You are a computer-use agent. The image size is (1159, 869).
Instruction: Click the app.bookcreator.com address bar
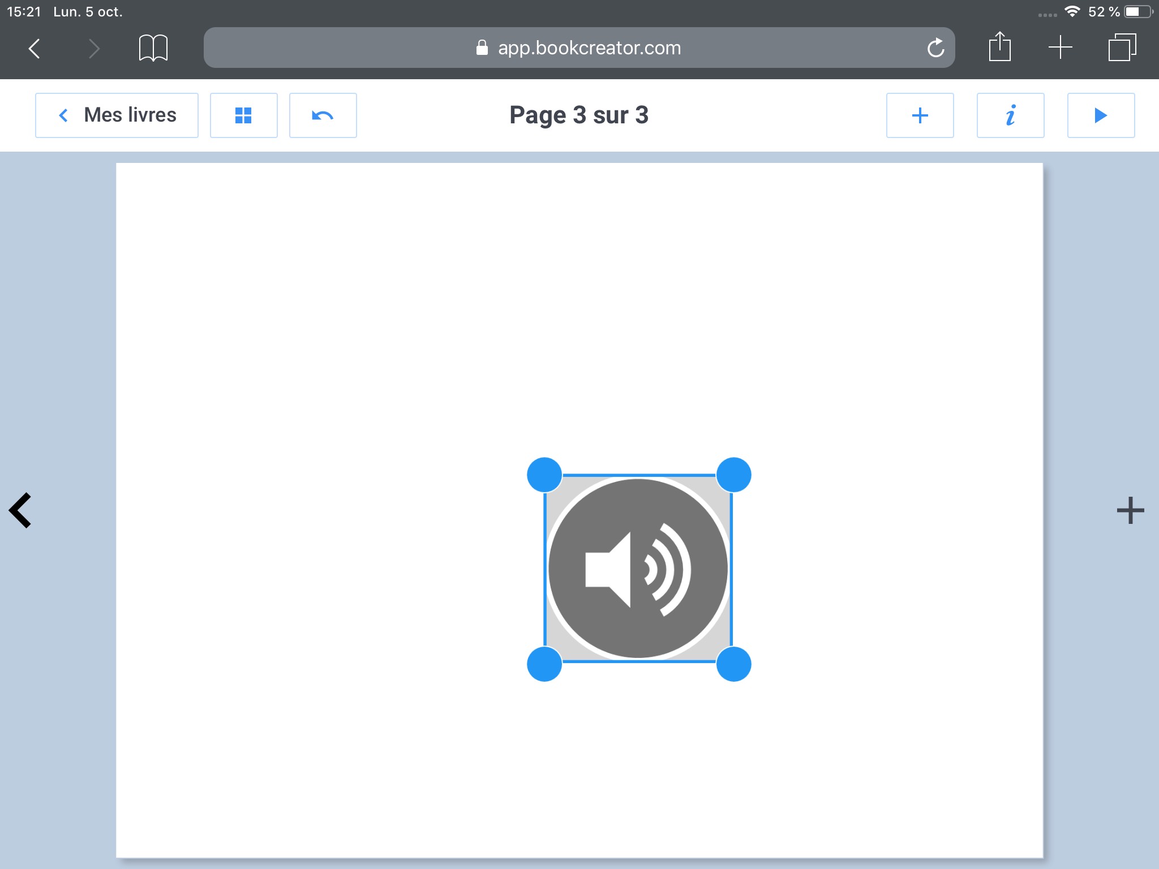(x=578, y=48)
